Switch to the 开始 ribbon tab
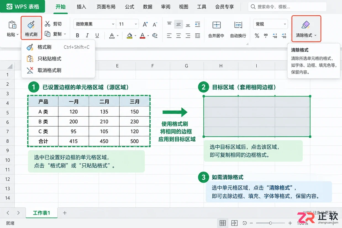This screenshot has width=342, height=228. [x=60, y=7]
